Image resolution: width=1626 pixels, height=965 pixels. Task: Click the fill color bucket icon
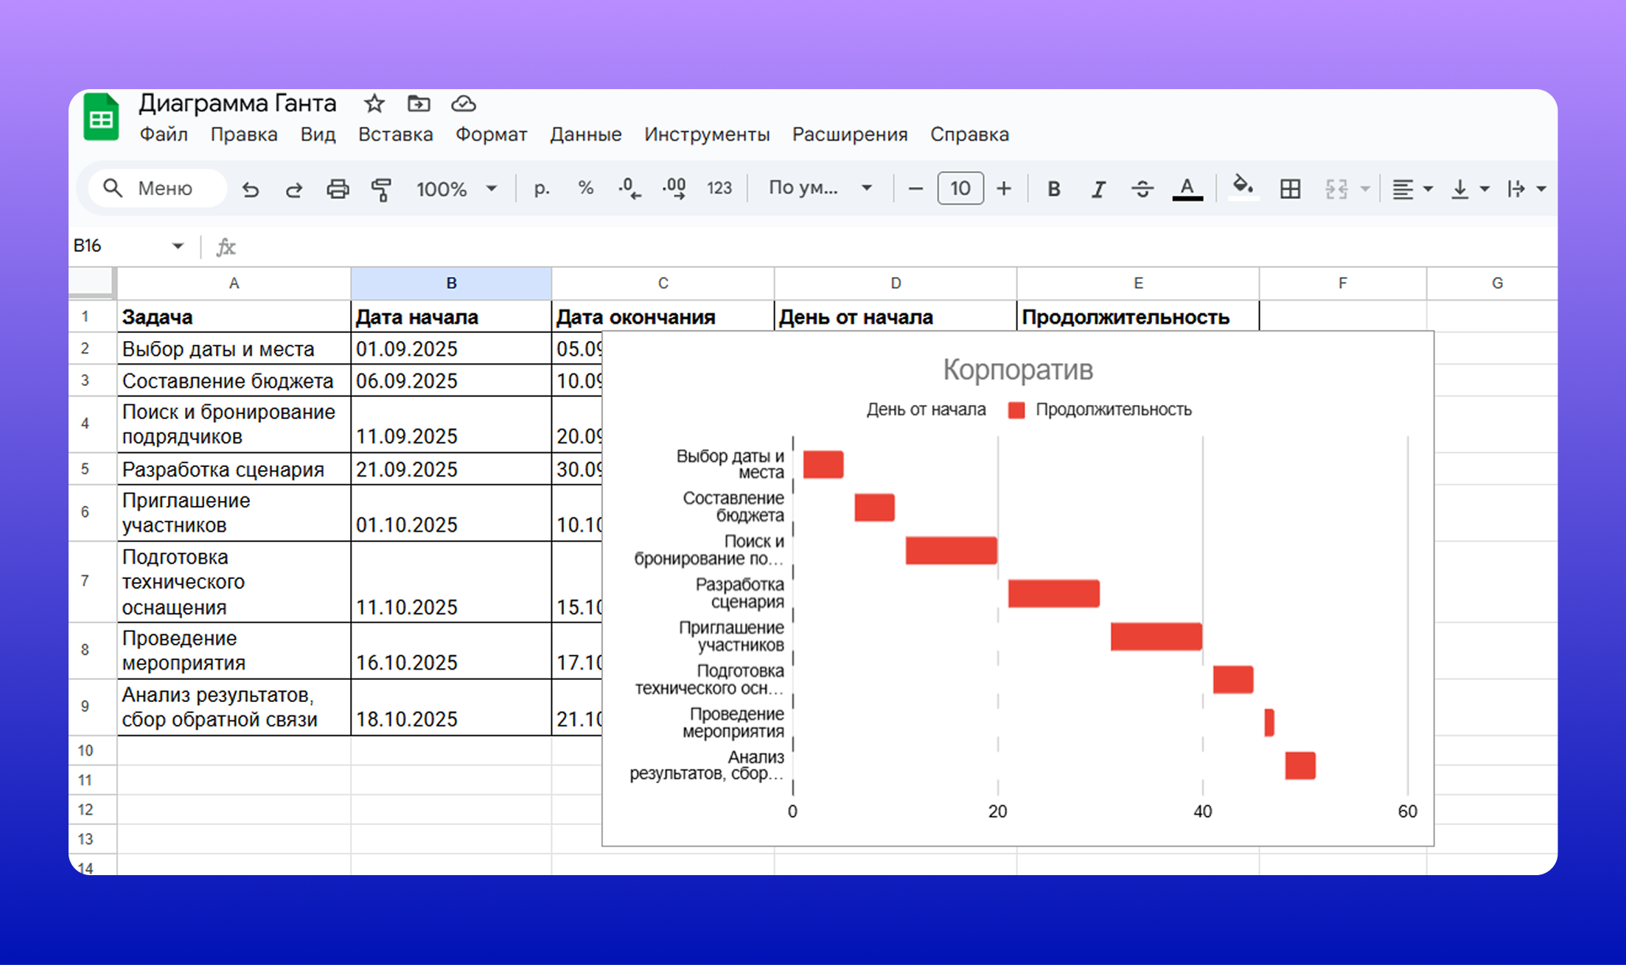[1243, 187]
